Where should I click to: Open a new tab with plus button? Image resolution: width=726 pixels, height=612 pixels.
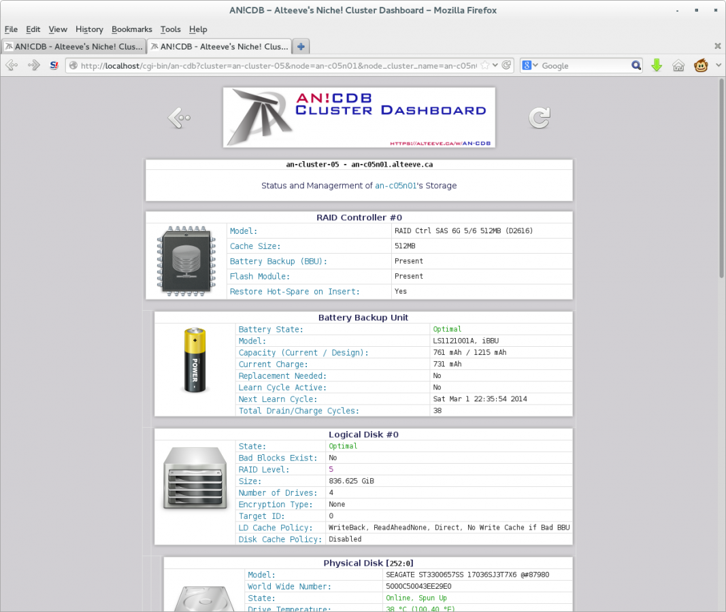click(301, 46)
